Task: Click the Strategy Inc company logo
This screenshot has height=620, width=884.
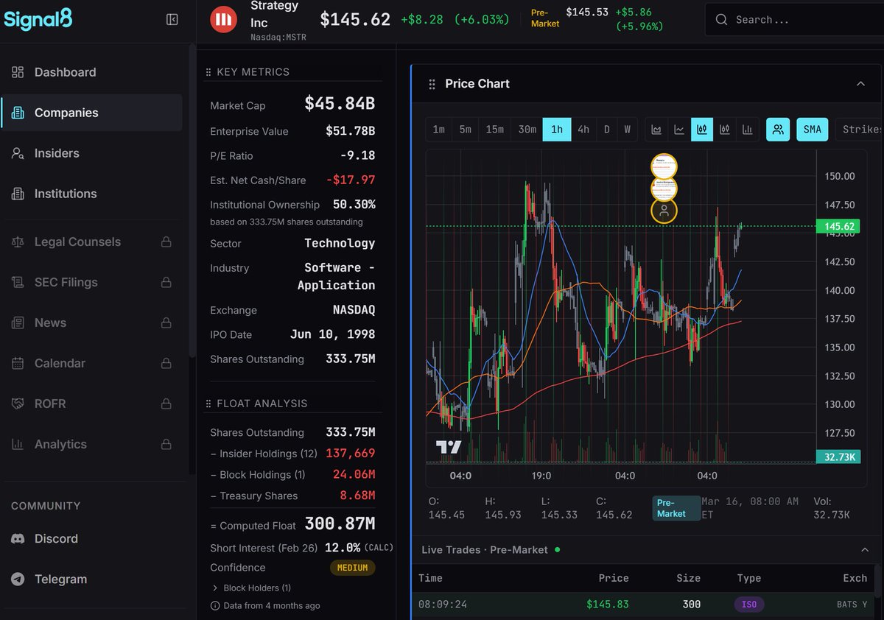Action: [x=223, y=20]
